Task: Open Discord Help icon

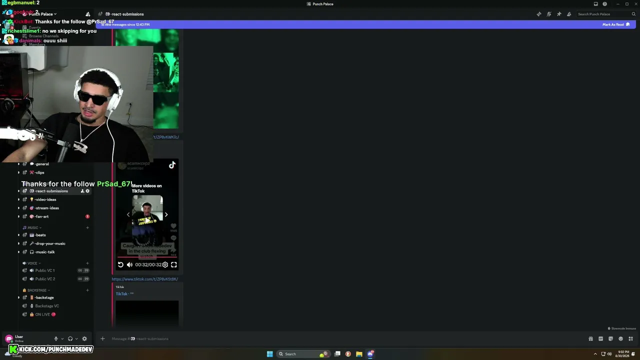Action: 604,4
